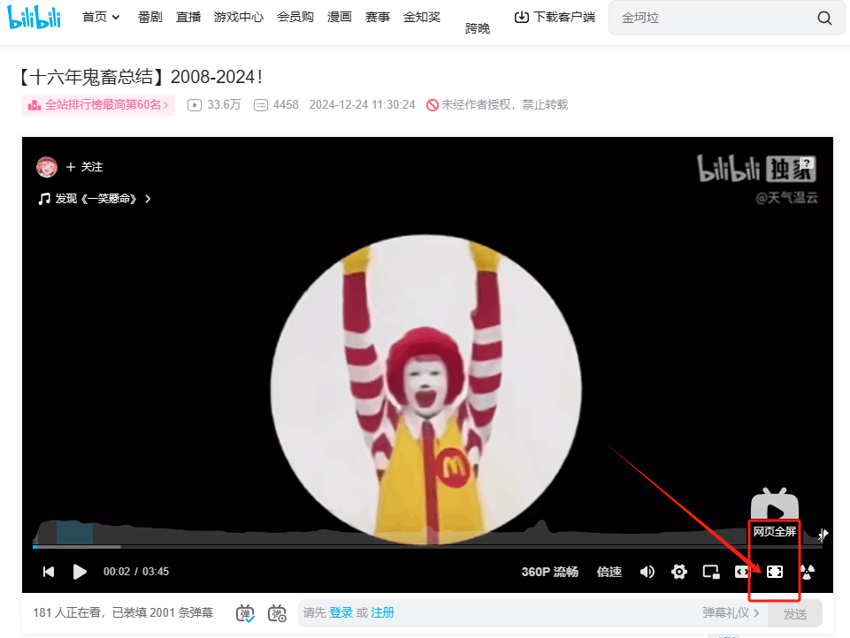850x638 pixels.
Task: Click the music note discover icon
Action: click(x=44, y=199)
